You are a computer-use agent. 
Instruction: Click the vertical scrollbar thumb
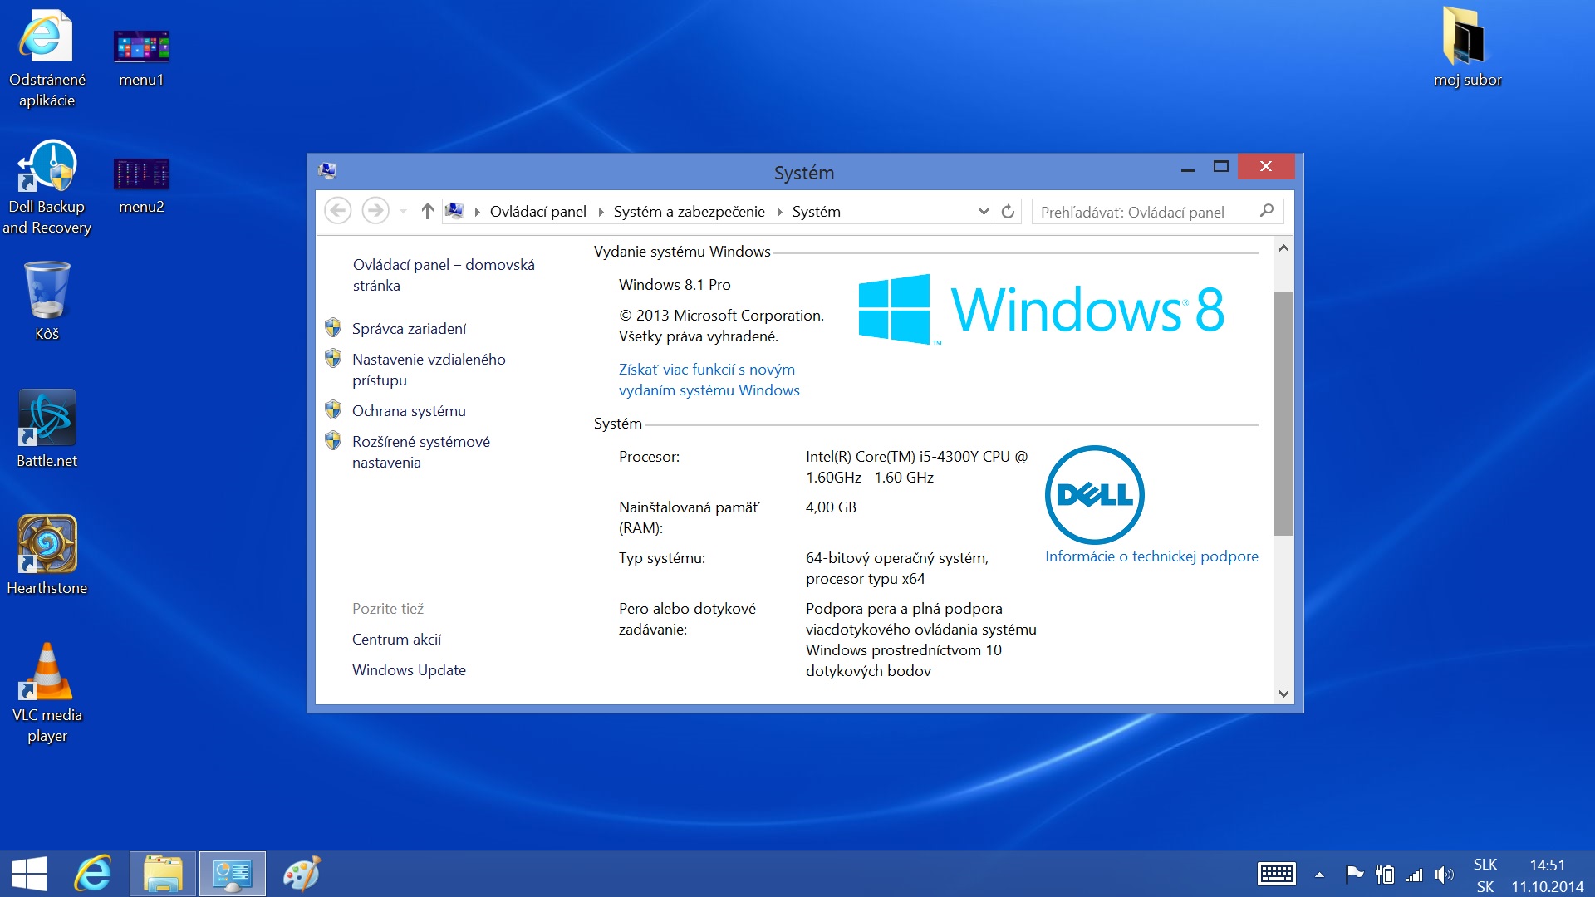1283,413
